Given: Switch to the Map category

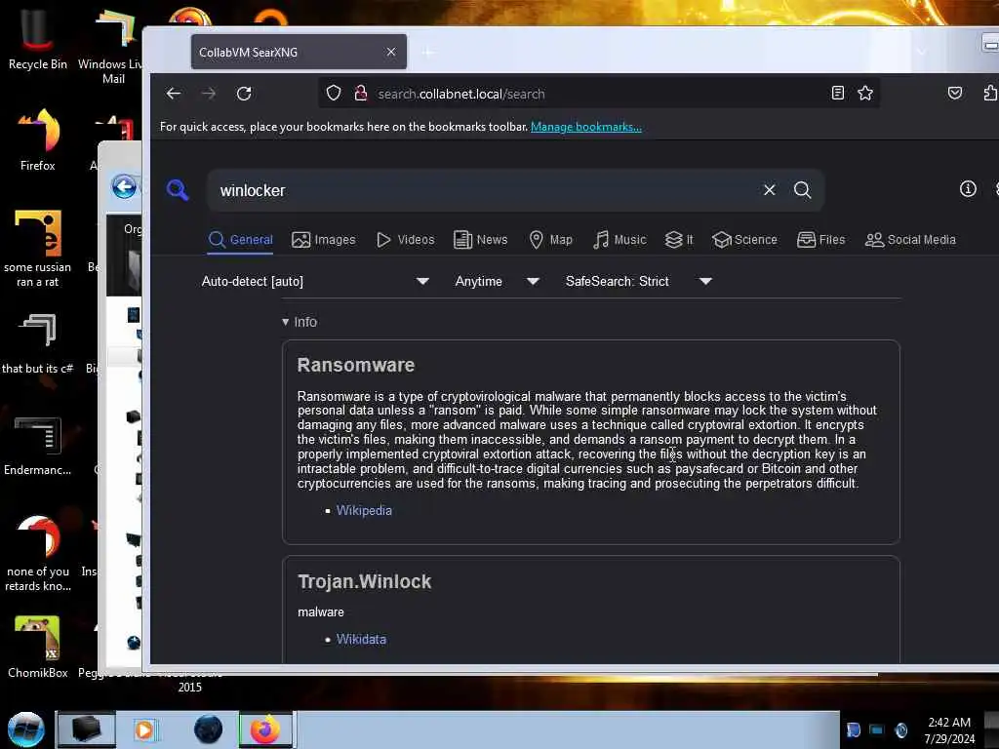Looking at the screenshot, I should click(550, 240).
